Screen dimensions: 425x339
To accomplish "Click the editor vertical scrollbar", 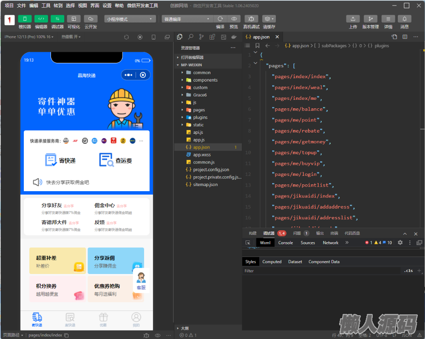I will pyautogui.click(x=422, y=127).
